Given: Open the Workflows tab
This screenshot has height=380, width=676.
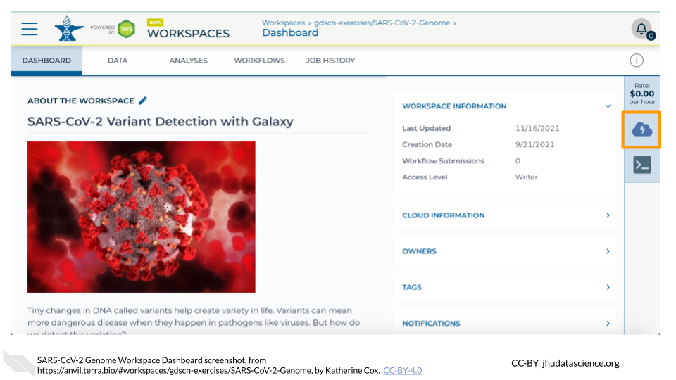Looking at the screenshot, I should click(259, 61).
